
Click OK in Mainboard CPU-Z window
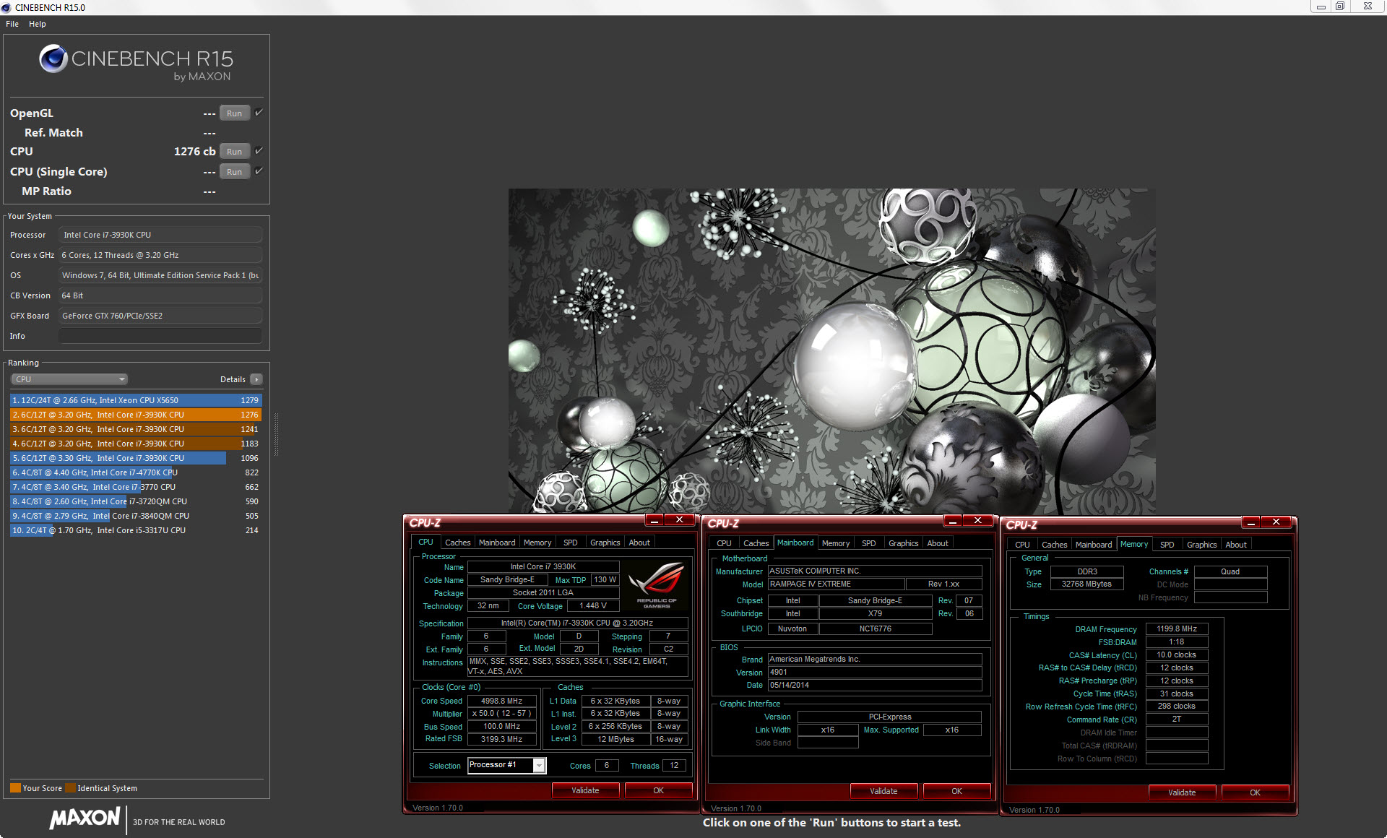[x=956, y=791]
